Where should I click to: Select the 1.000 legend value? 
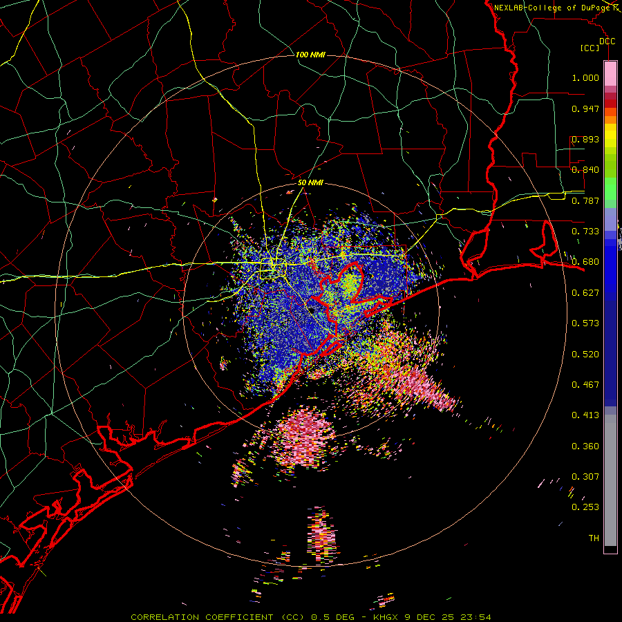pos(585,77)
